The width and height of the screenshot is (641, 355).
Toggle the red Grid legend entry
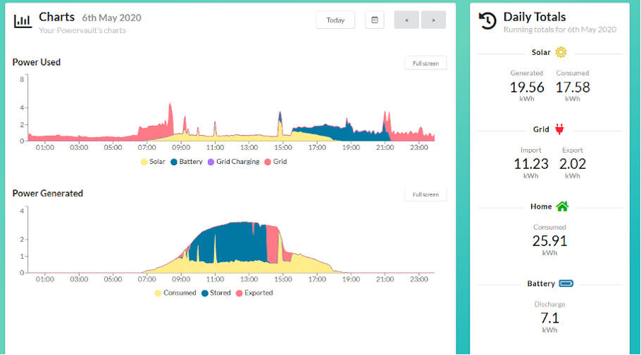point(275,162)
